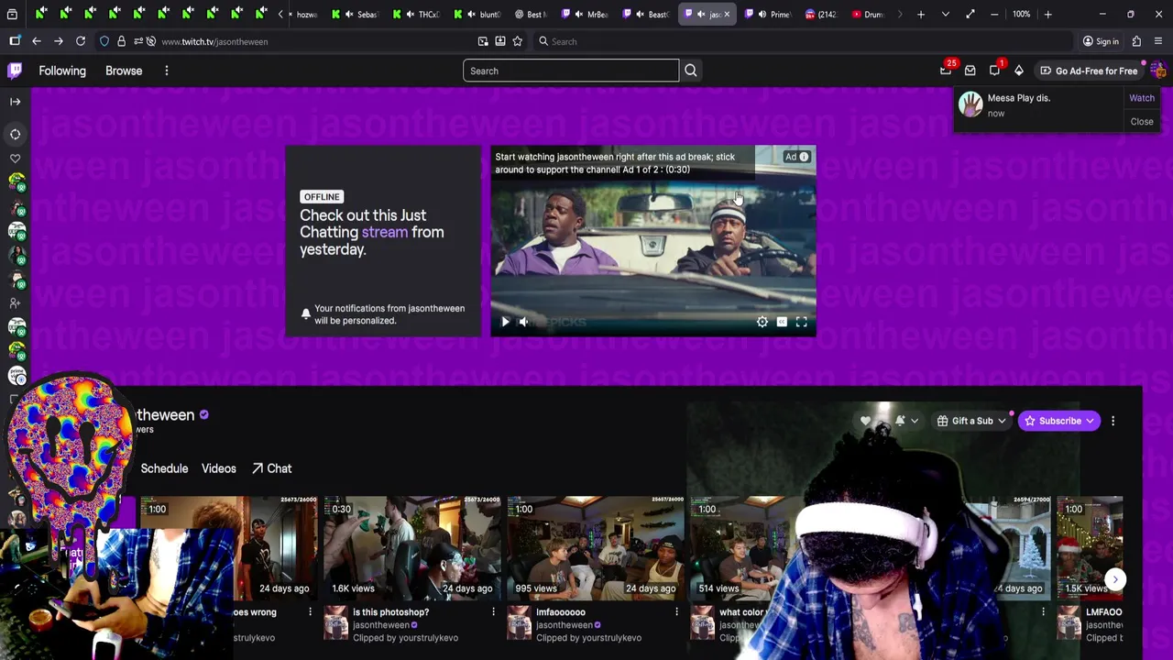Open the Gift a Sub dropdown

[x=971, y=421]
